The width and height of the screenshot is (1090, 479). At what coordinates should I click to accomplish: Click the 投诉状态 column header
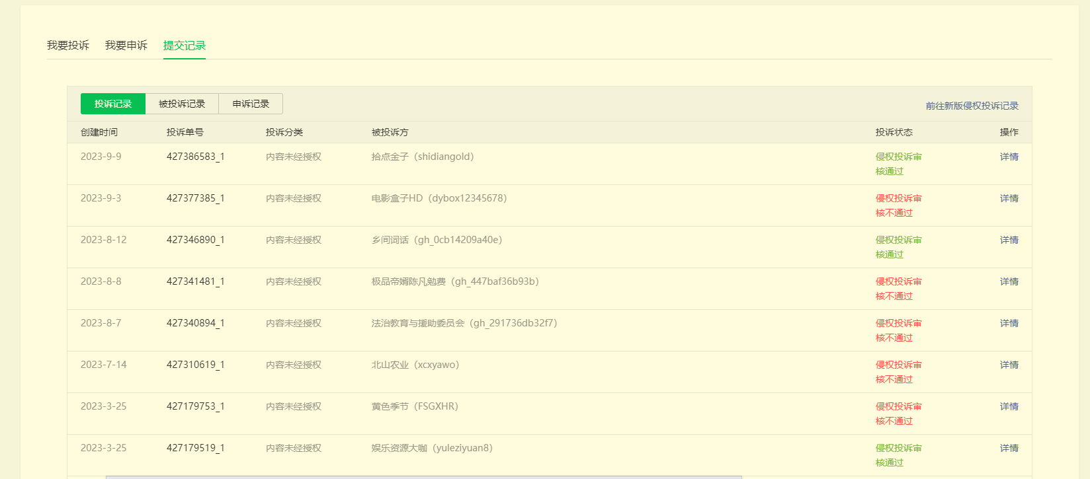click(894, 132)
